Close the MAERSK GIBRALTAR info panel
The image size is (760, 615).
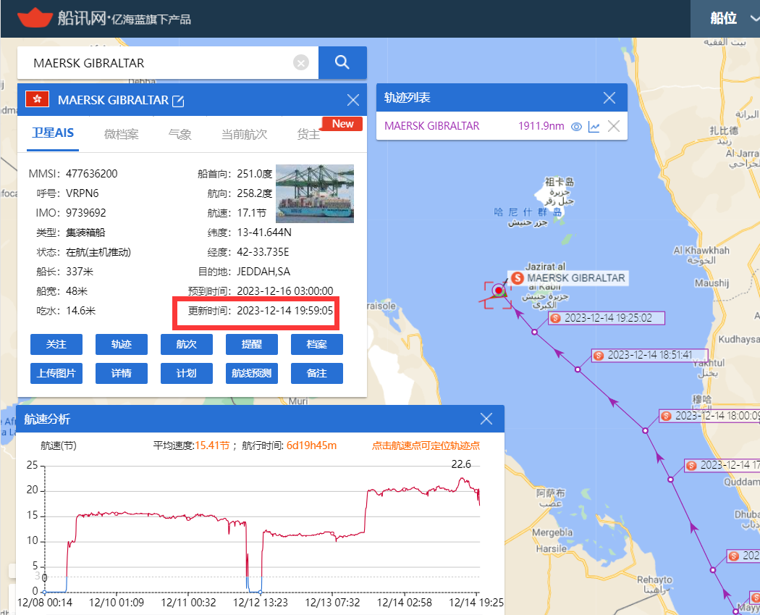coord(353,101)
